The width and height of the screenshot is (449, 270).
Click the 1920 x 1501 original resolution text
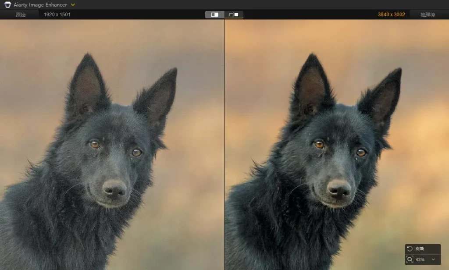click(57, 14)
